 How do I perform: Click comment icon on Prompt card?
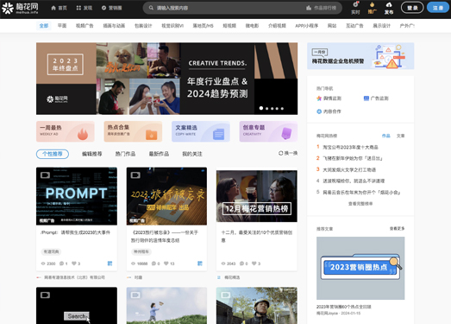61,264
